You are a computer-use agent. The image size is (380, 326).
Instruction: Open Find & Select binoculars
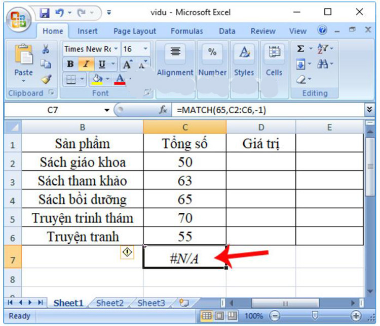click(x=322, y=64)
